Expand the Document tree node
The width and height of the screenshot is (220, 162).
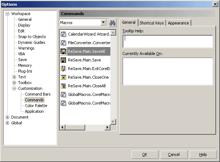pyautogui.click(x=7, y=117)
